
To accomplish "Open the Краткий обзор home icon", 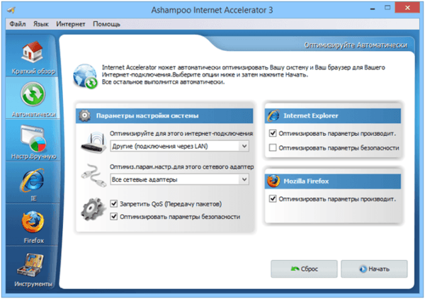I will coord(33,52).
